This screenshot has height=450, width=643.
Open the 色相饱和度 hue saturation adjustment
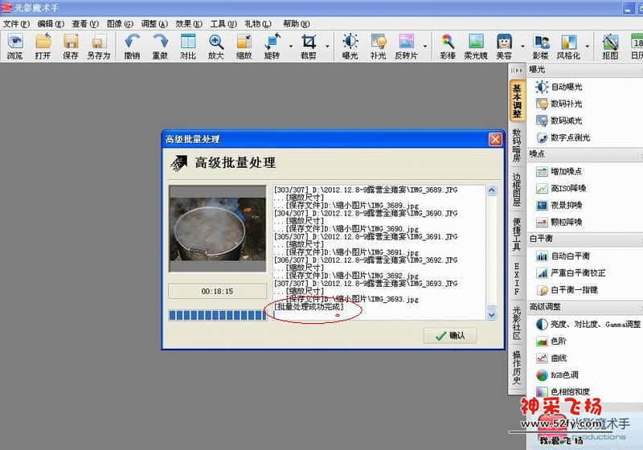pos(563,391)
